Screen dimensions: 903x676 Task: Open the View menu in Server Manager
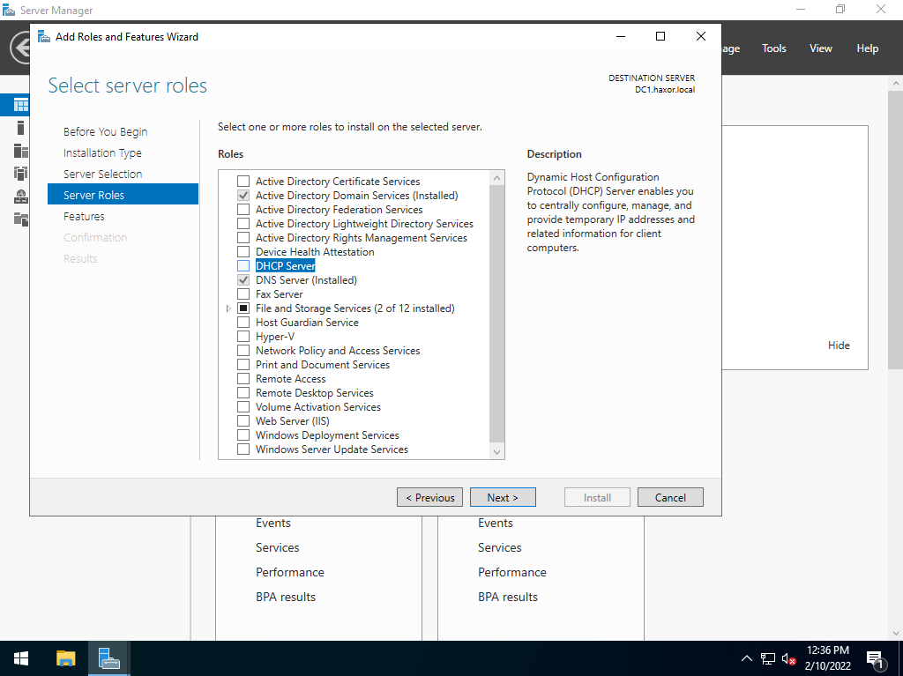tap(821, 48)
